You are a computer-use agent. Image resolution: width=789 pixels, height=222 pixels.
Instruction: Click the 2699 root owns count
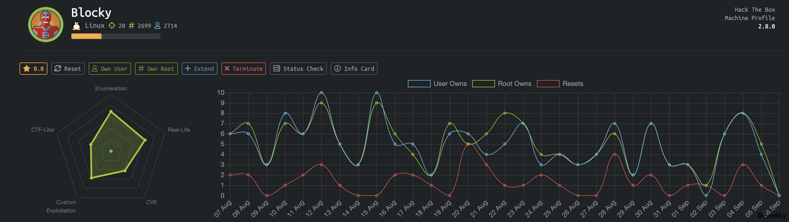pos(144,26)
